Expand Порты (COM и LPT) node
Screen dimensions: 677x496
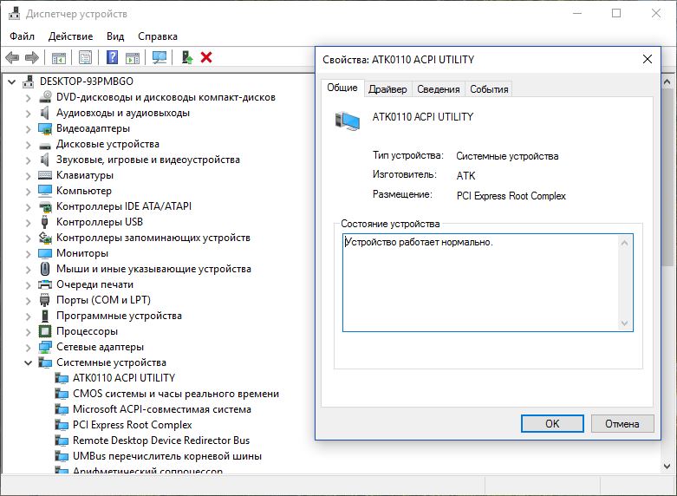[29, 300]
